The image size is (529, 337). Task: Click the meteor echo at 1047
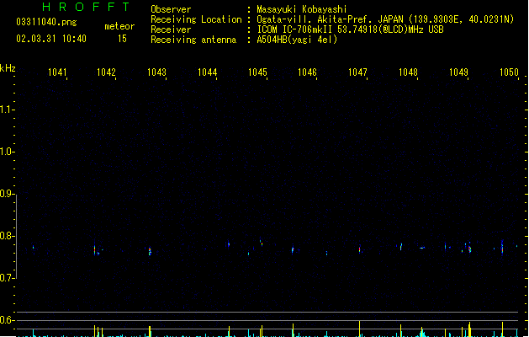[360, 249]
